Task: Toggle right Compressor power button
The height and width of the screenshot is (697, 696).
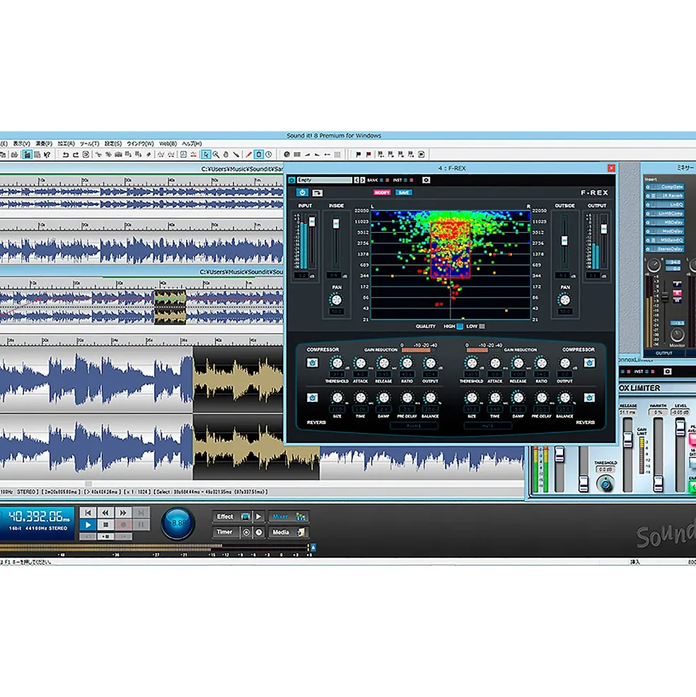Action: [x=589, y=363]
